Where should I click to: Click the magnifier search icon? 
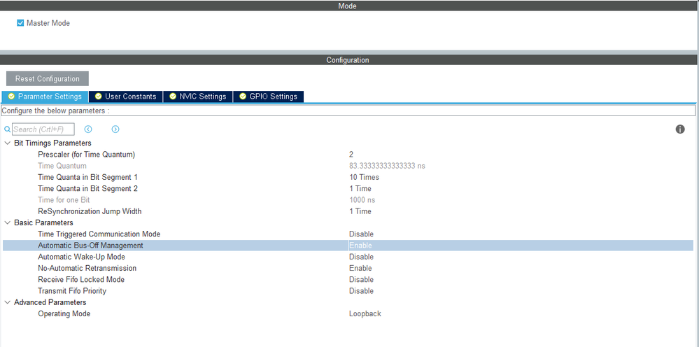pos(7,129)
